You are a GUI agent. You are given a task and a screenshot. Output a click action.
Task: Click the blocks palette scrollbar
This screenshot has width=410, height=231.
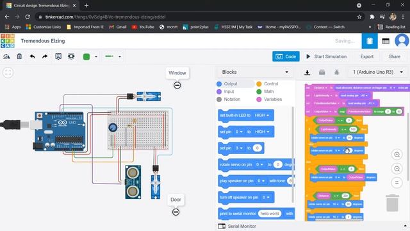click(x=293, y=155)
